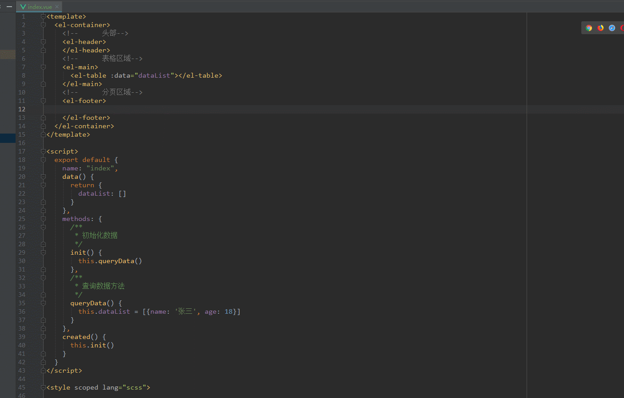Click the 查询数据方法 comment text
This screenshot has height=398, width=624.
103,286
